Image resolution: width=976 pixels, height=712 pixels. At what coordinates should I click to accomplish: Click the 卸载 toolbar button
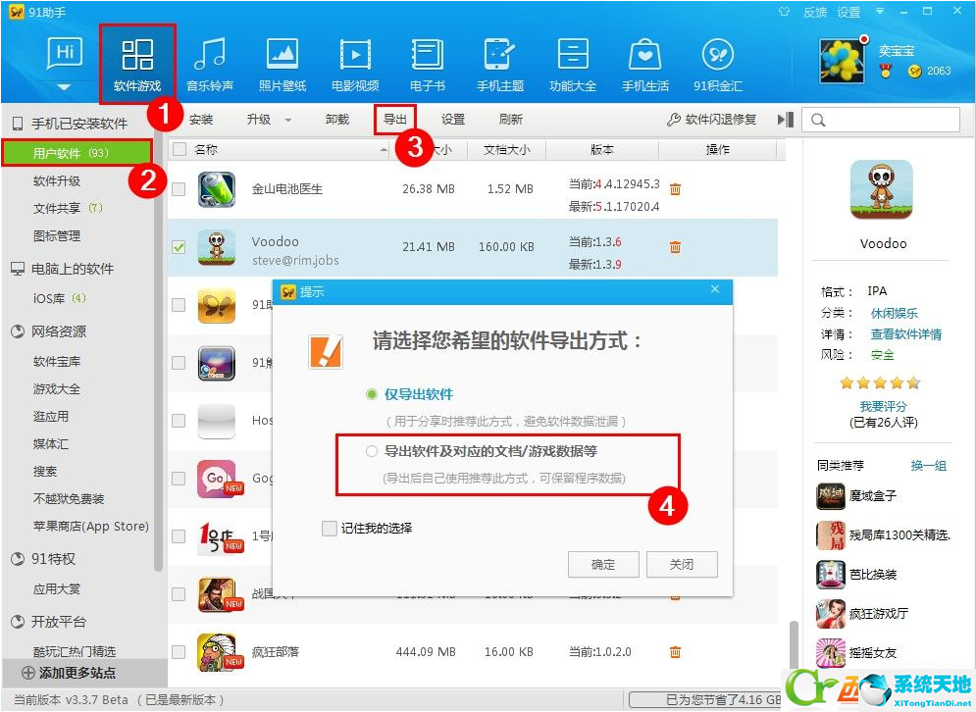337,119
